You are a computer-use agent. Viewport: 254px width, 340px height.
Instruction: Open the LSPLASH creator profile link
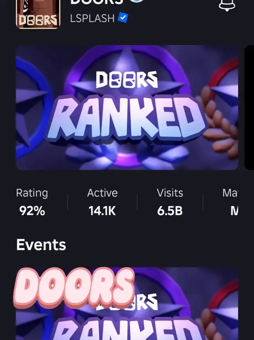click(x=92, y=18)
